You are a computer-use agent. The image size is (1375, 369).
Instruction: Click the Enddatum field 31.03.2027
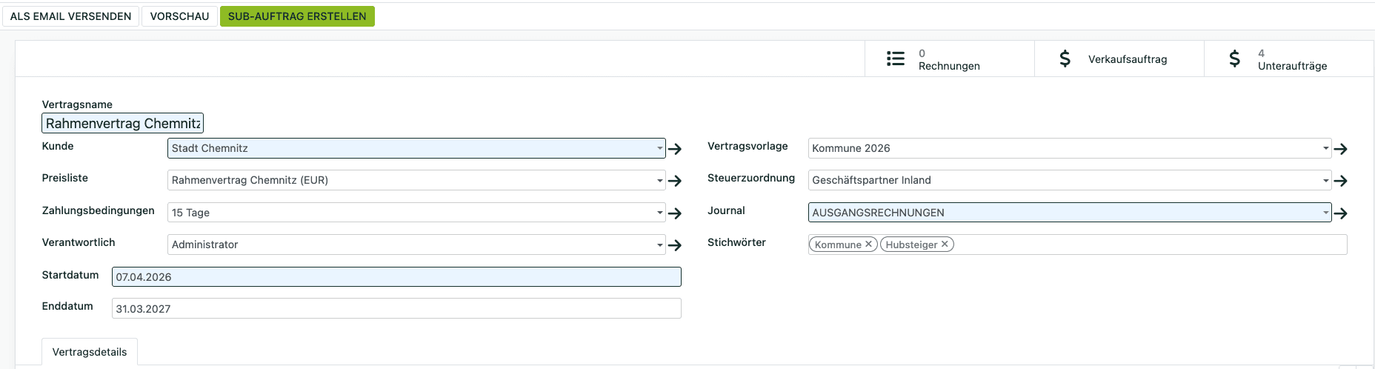tap(396, 309)
